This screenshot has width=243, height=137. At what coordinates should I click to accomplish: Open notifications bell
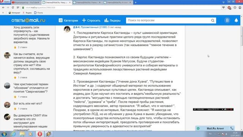click(236, 20)
